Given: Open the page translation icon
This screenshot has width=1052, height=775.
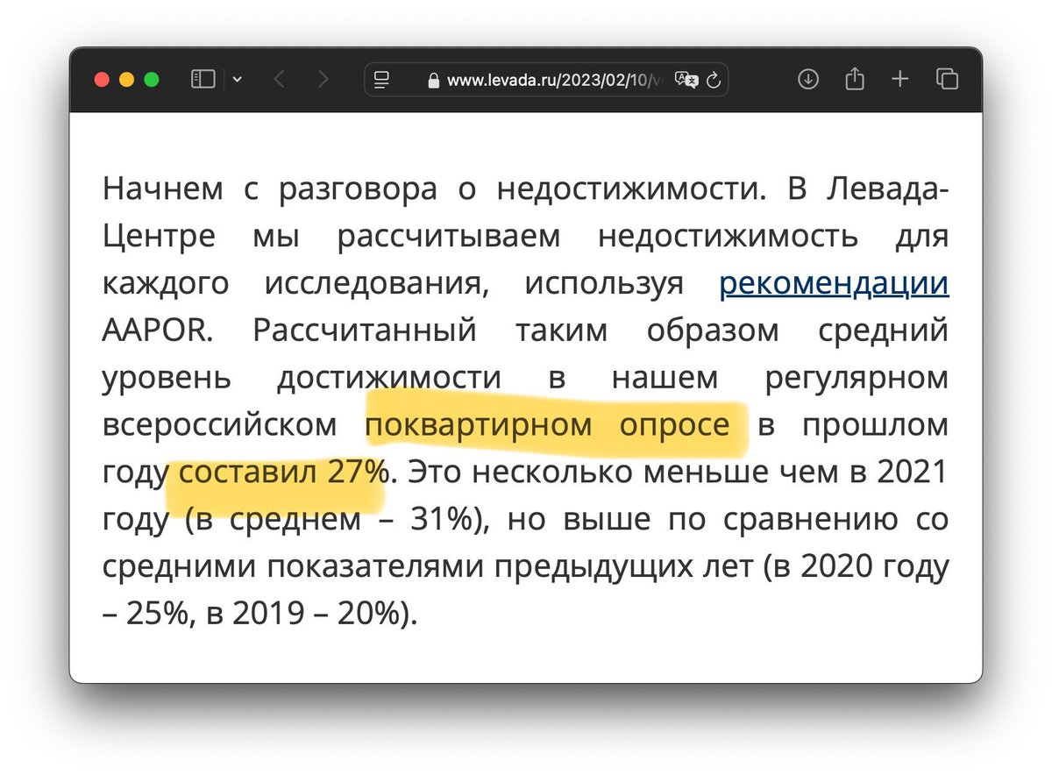Looking at the screenshot, I should (x=686, y=80).
